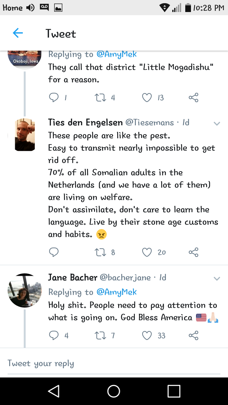Retweet the "Little Mogadishu" tweet
This screenshot has width=228, height=405.
(100, 97)
